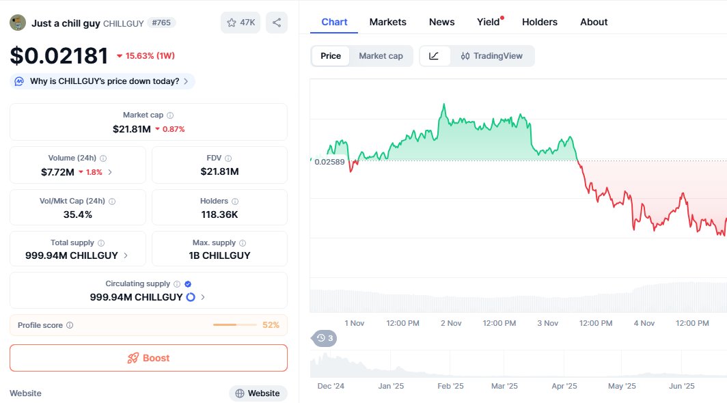Expand Total supply details chevron
The image size is (727, 403).
click(x=125, y=256)
